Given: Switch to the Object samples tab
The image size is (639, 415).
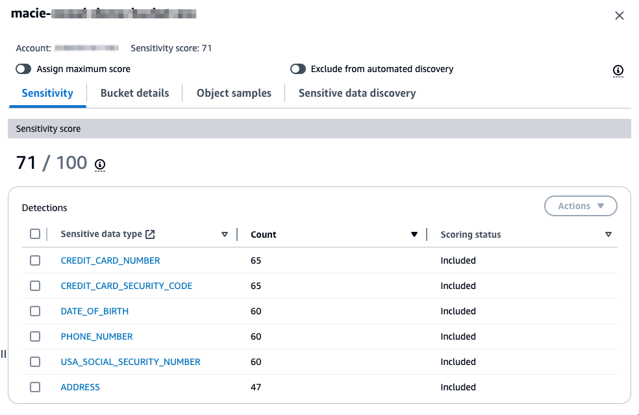Looking at the screenshot, I should 233,93.
